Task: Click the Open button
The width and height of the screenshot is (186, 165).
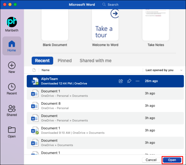Action: pos(172,160)
